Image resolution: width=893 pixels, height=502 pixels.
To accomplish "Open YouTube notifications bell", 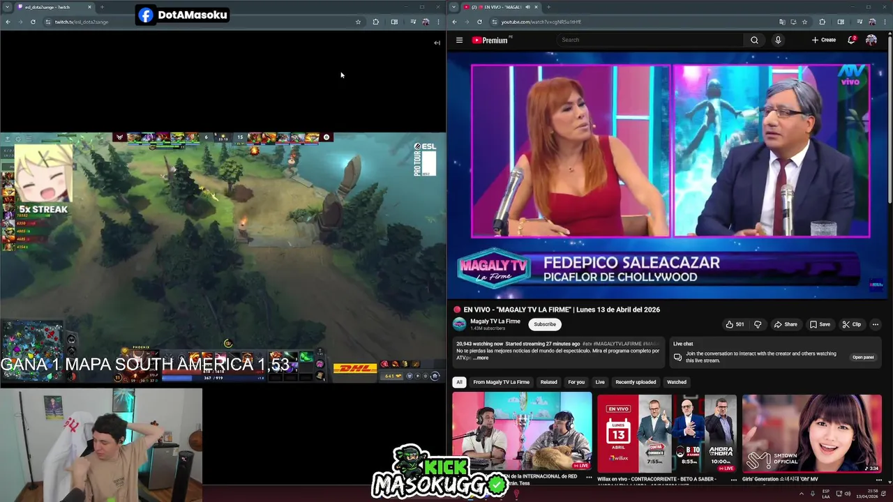I will point(851,40).
